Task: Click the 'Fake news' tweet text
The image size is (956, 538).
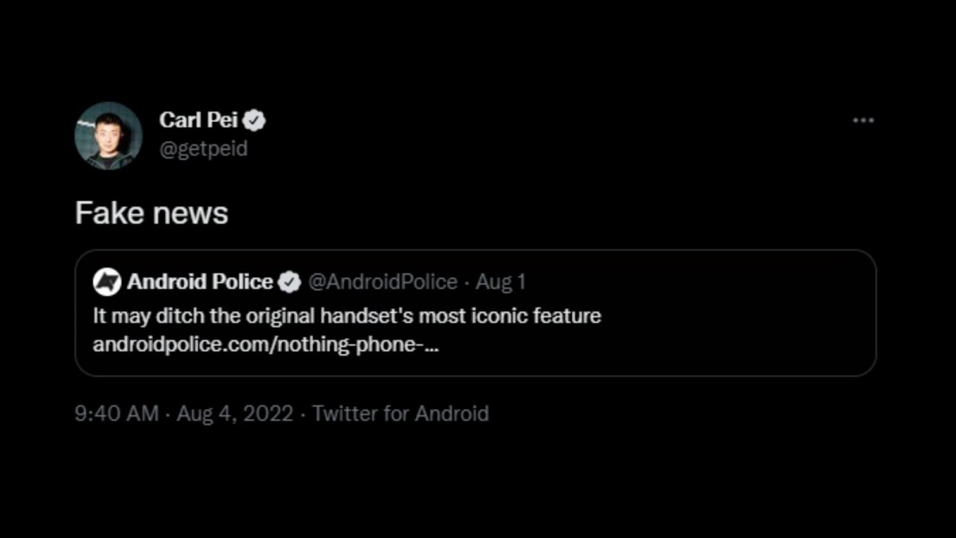Action: pyautogui.click(x=151, y=213)
